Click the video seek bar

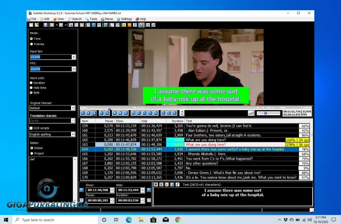[196, 108]
